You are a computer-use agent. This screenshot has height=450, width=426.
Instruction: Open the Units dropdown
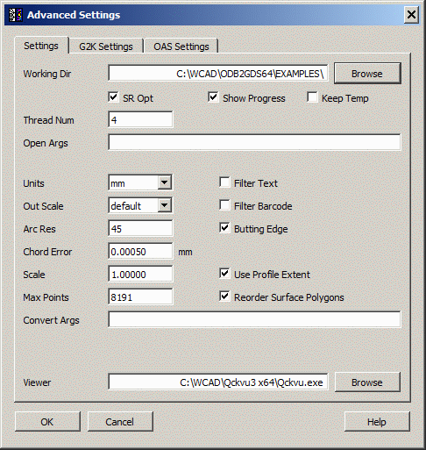click(x=165, y=182)
